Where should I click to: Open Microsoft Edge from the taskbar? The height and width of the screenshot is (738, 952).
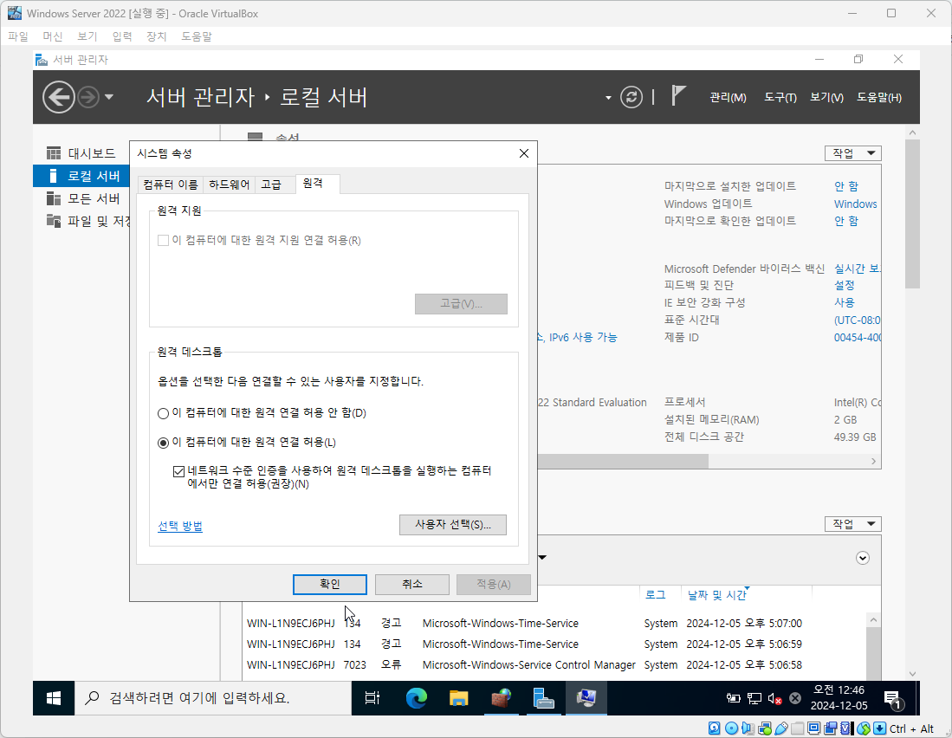click(418, 698)
